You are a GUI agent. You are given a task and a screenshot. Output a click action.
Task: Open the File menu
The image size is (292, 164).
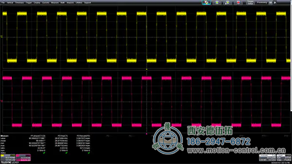(3, 3)
